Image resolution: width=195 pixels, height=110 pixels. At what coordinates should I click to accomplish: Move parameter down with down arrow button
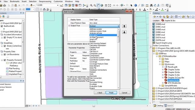coord(124,32)
